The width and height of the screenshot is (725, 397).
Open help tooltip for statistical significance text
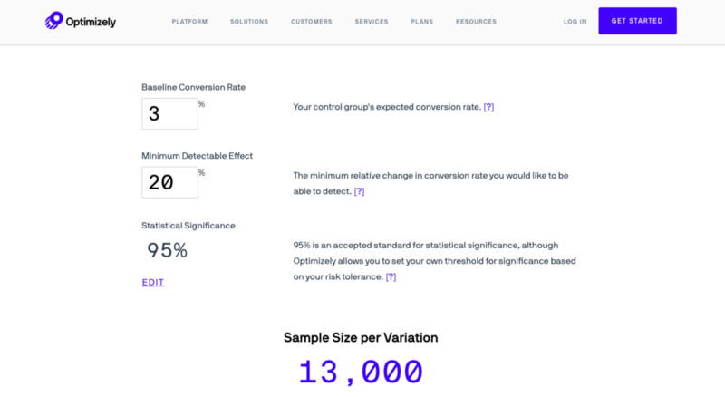coord(391,276)
